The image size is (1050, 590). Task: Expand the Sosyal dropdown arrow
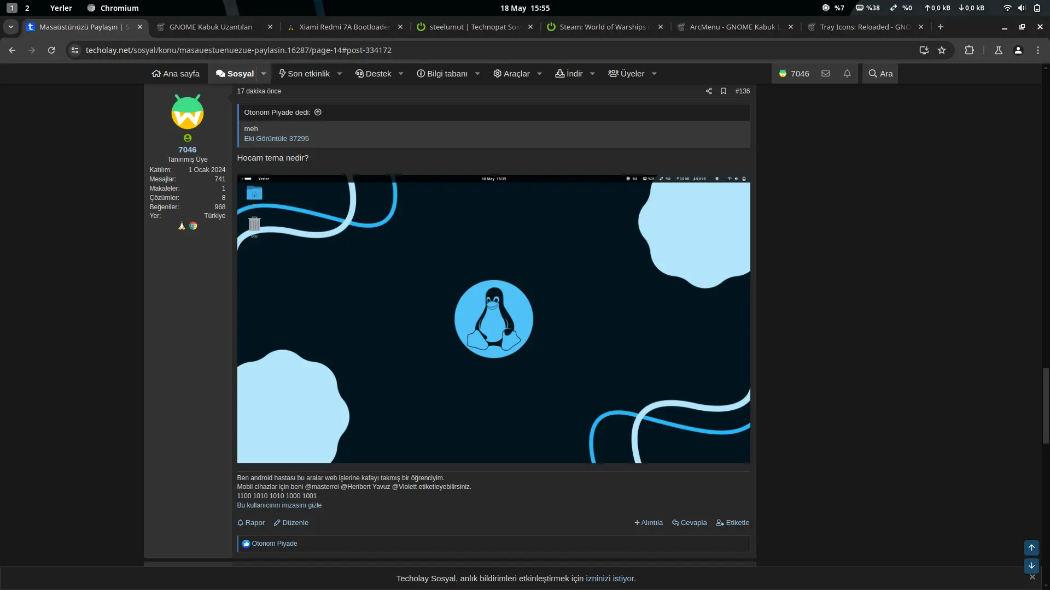[264, 74]
